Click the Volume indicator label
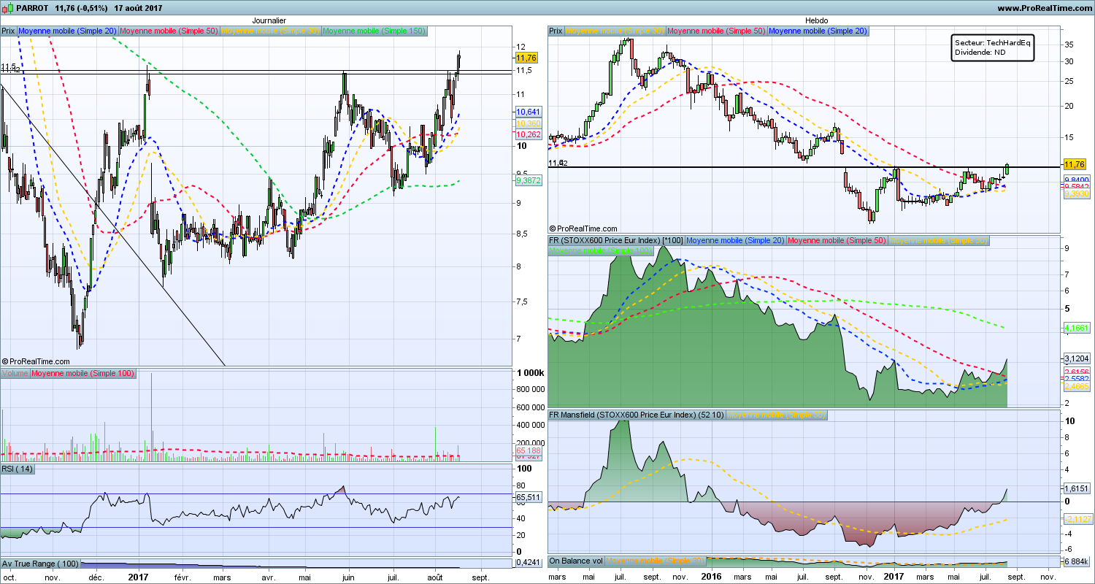This screenshot has height=584, width=1095. tap(15, 374)
